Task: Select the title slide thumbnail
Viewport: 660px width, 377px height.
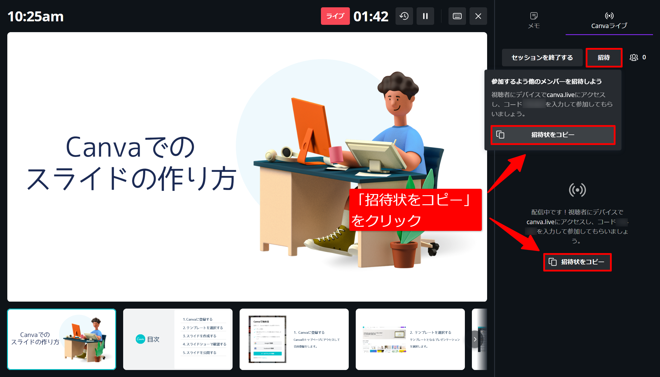Action: (62, 339)
